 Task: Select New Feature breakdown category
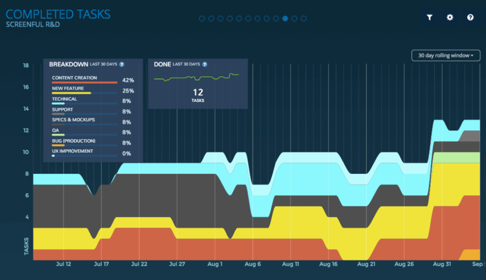68,88
